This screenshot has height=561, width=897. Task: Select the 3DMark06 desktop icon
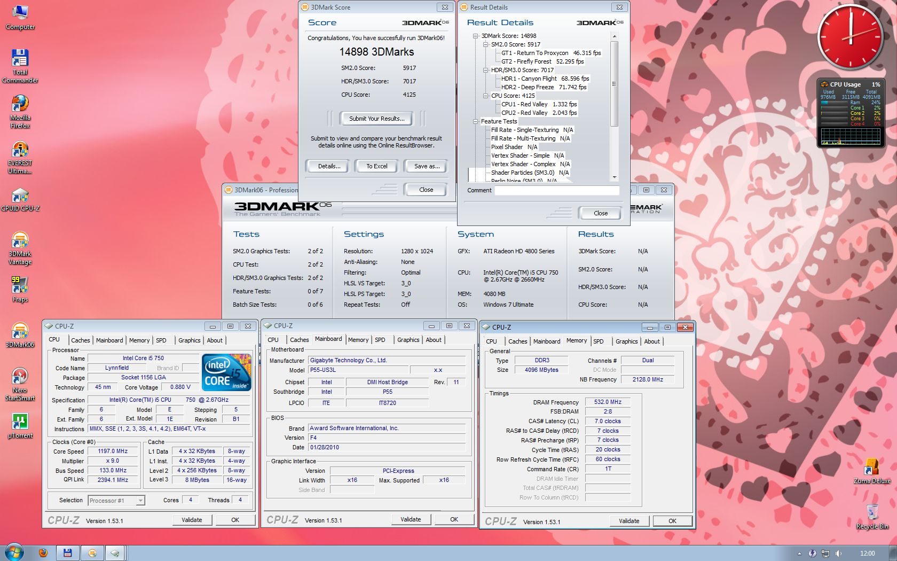(x=20, y=334)
